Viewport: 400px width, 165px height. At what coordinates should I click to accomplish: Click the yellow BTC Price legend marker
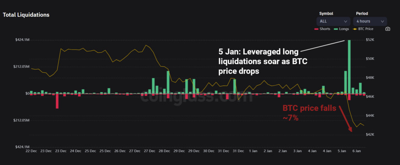[355, 29]
